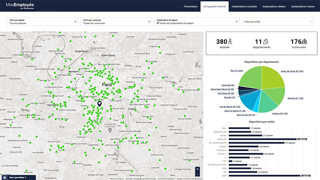Clear the Filtre par salarié field
Viewport: 320px width, 180px height.
pos(75,21)
